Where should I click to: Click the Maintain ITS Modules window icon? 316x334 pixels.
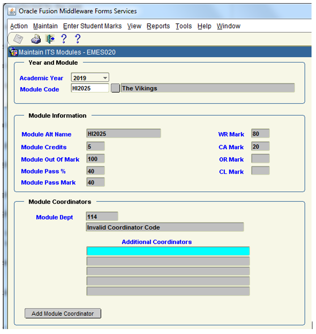pos(13,52)
